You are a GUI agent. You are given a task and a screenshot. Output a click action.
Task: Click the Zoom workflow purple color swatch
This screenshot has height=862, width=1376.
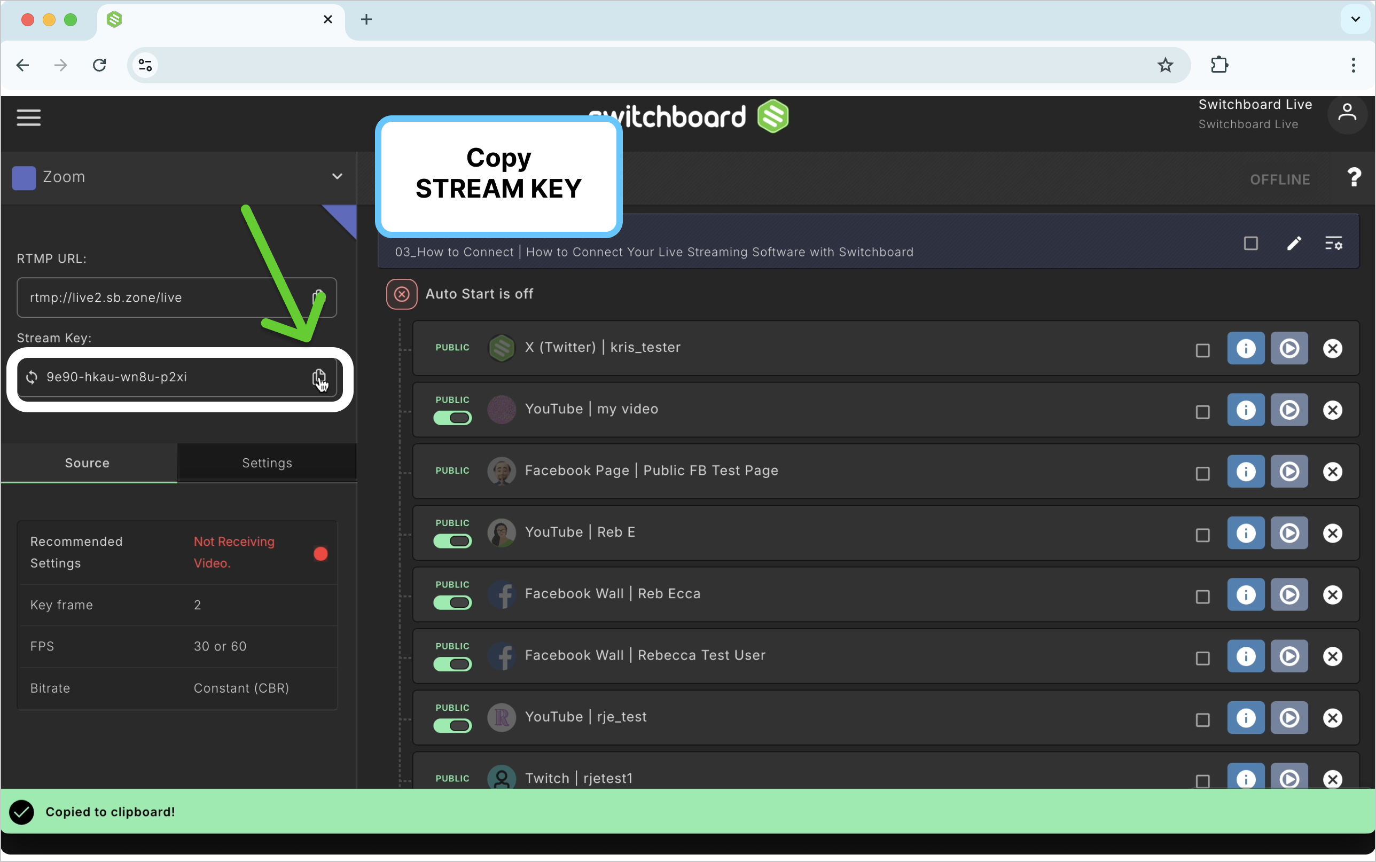pos(24,178)
